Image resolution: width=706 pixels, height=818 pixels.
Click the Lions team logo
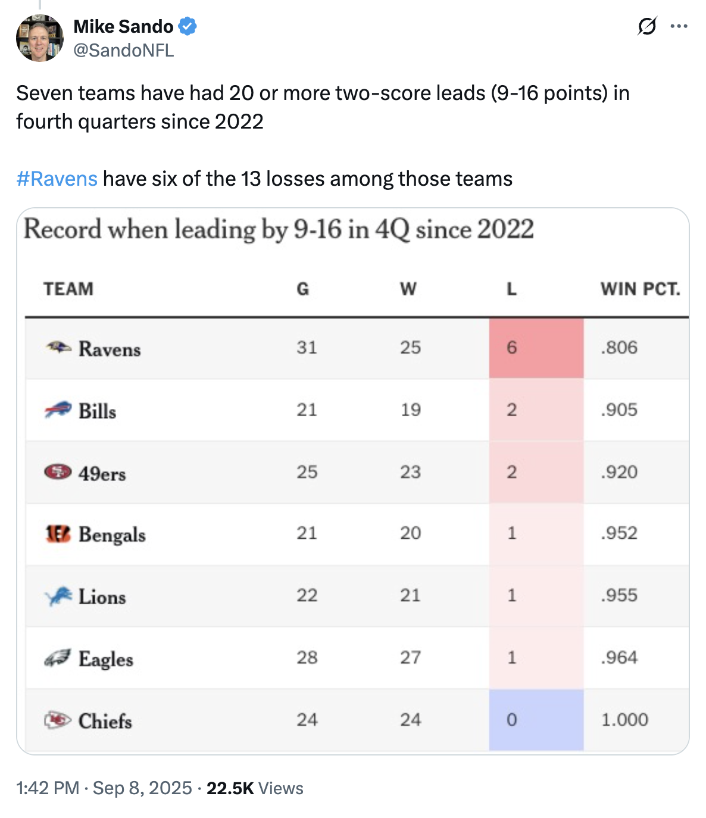click(58, 596)
